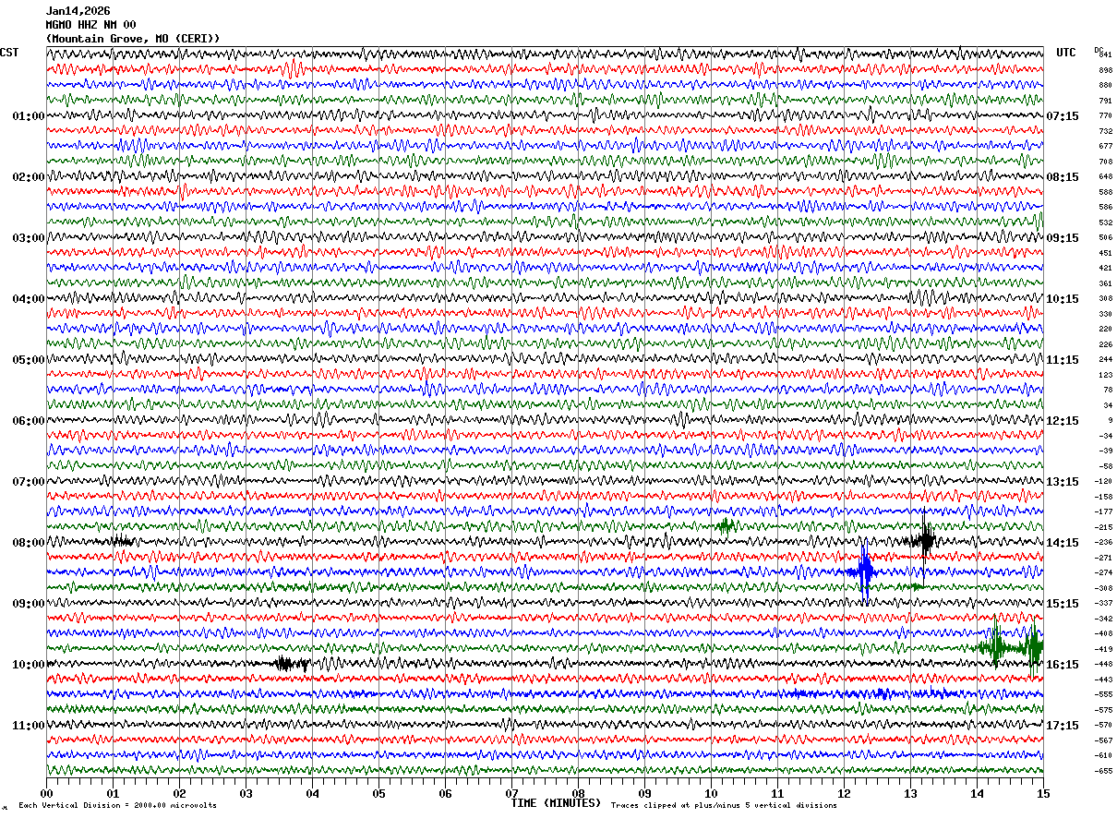This screenshot has width=1117, height=818.
Task: Click the large blue spike near minute 12
Action: click(x=865, y=572)
